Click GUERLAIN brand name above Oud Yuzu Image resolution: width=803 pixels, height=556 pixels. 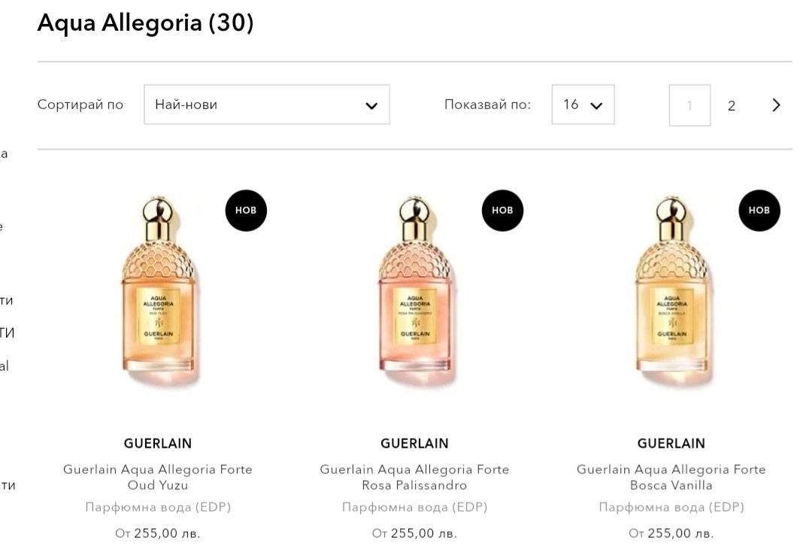(x=158, y=443)
